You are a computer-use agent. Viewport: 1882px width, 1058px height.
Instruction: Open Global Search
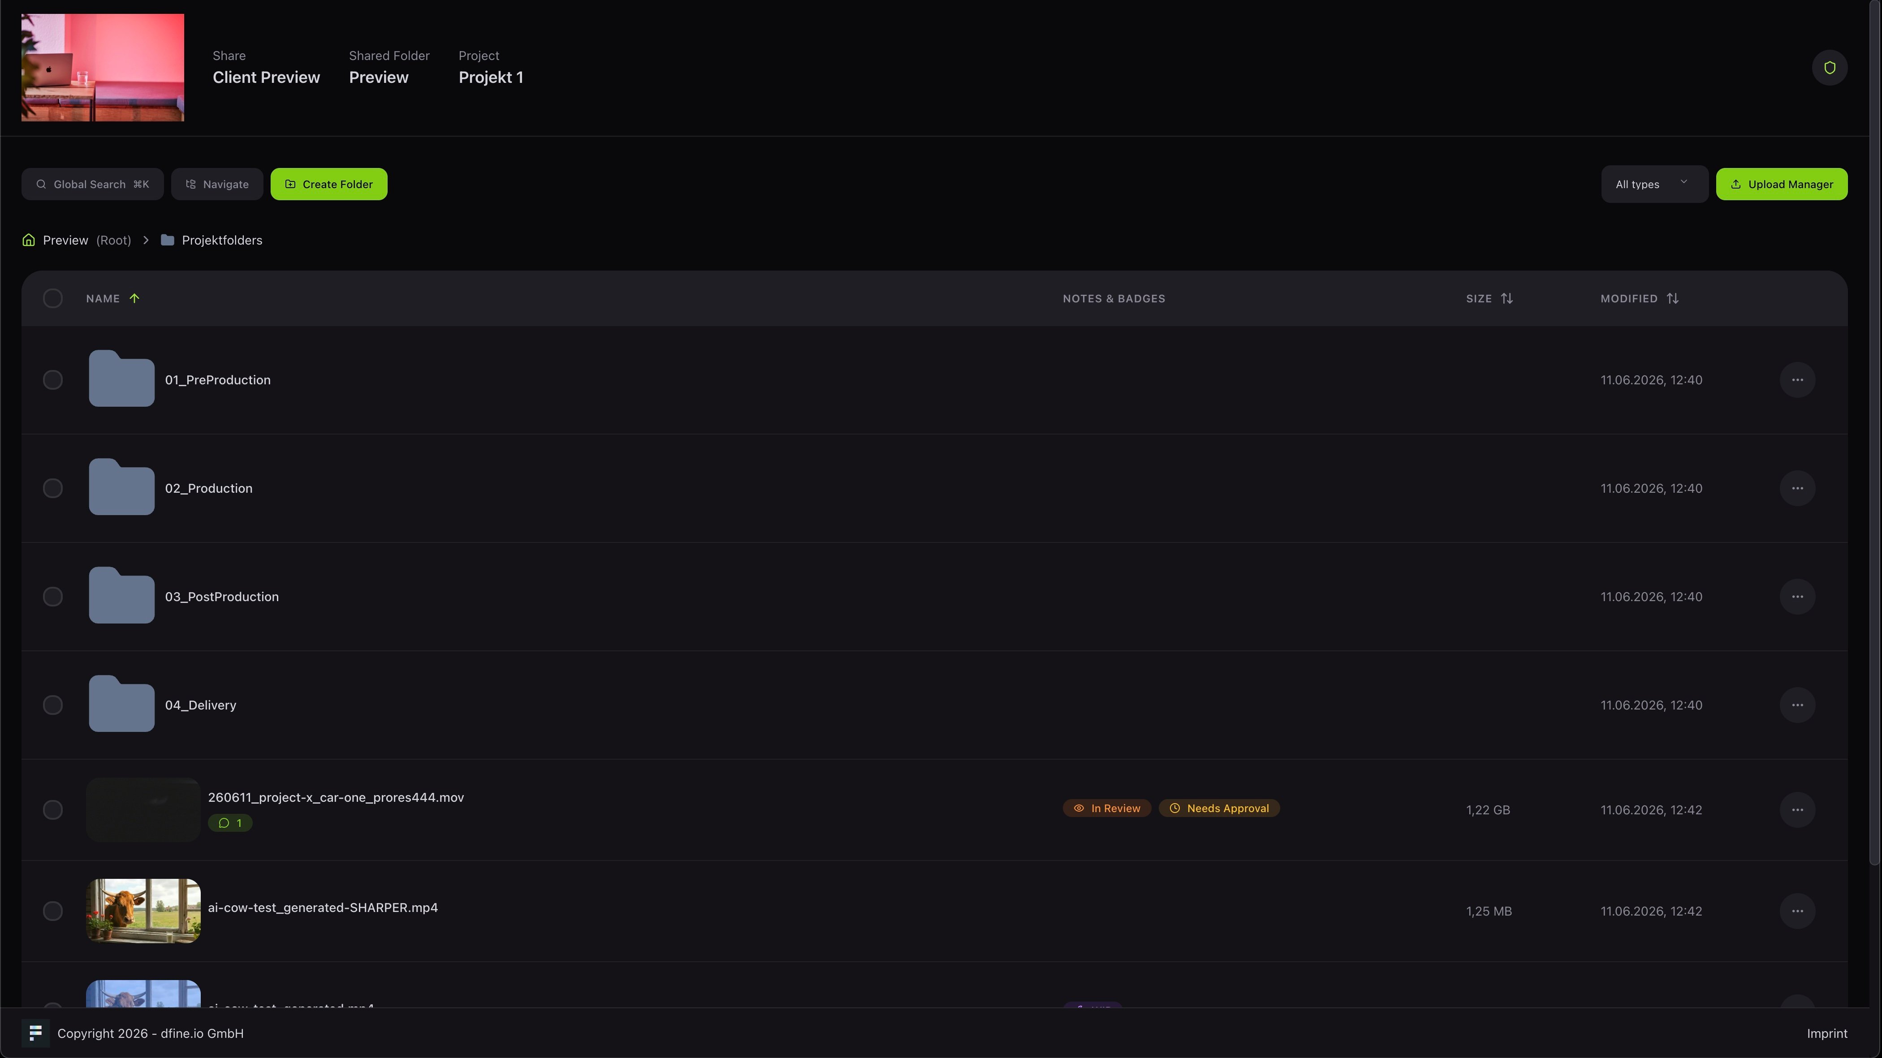tap(92, 184)
